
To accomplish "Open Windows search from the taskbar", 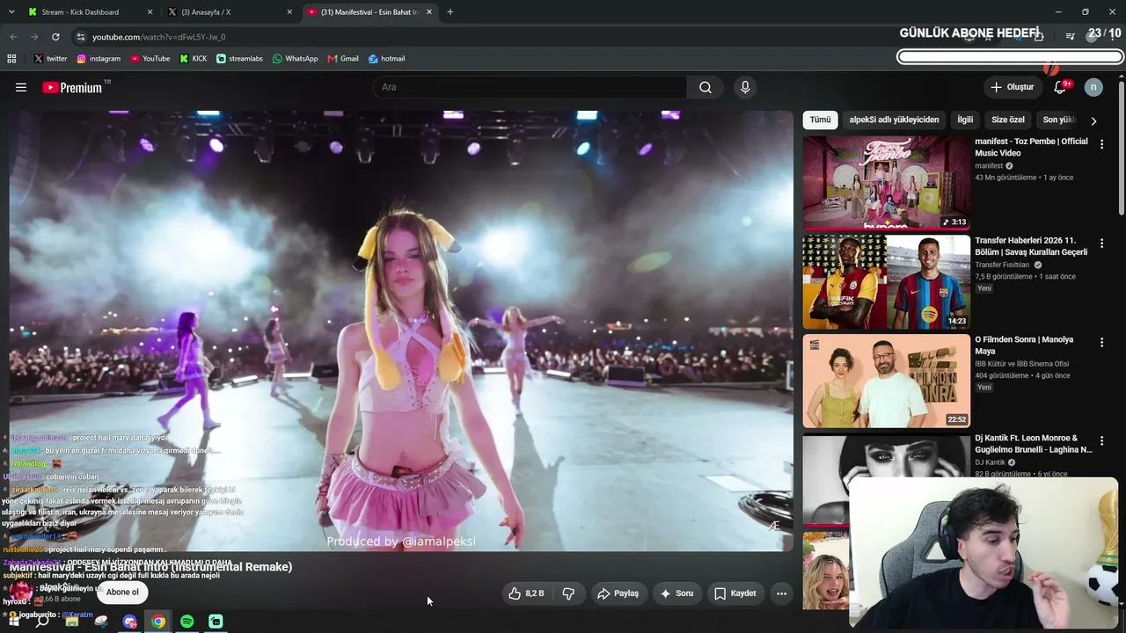I will click(x=42, y=622).
